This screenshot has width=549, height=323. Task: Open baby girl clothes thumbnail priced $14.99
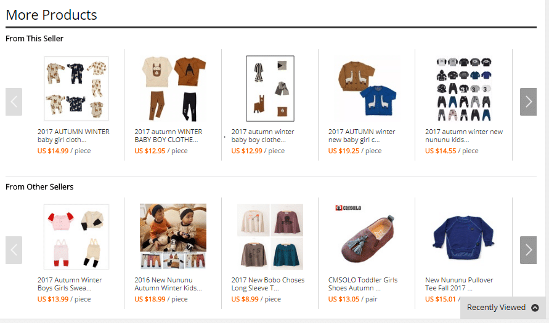coord(76,89)
